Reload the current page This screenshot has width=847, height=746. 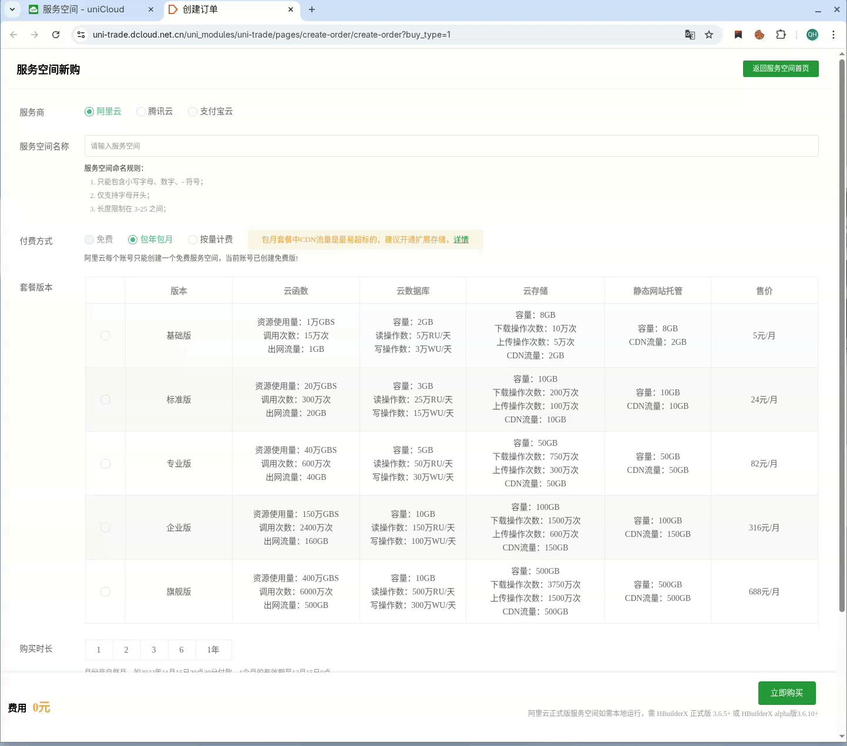pos(56,35)
